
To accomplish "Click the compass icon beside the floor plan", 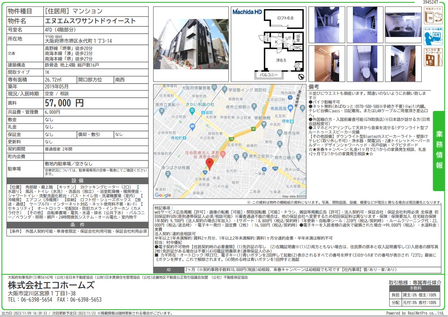I will click(300, 76).
